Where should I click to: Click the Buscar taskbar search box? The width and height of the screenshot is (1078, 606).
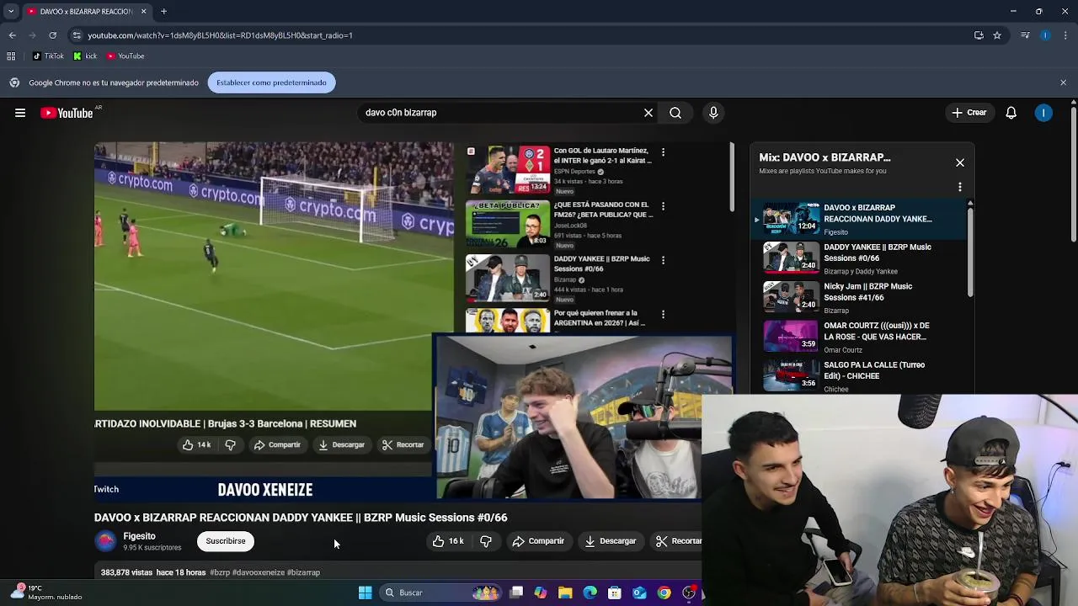click(x=440, y=593)
